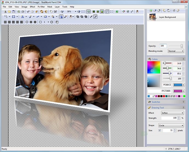The image size is (189, 152).
Task: Open the Ps-filter menu
Action: pyautogui.click(x=41, y=7)
